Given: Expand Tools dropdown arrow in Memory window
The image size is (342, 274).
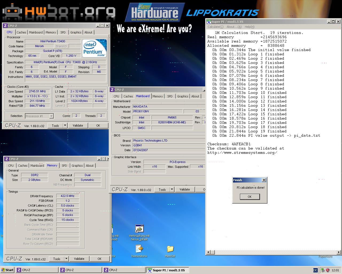Looking at the screenshot, I should (x=66, y=259).
